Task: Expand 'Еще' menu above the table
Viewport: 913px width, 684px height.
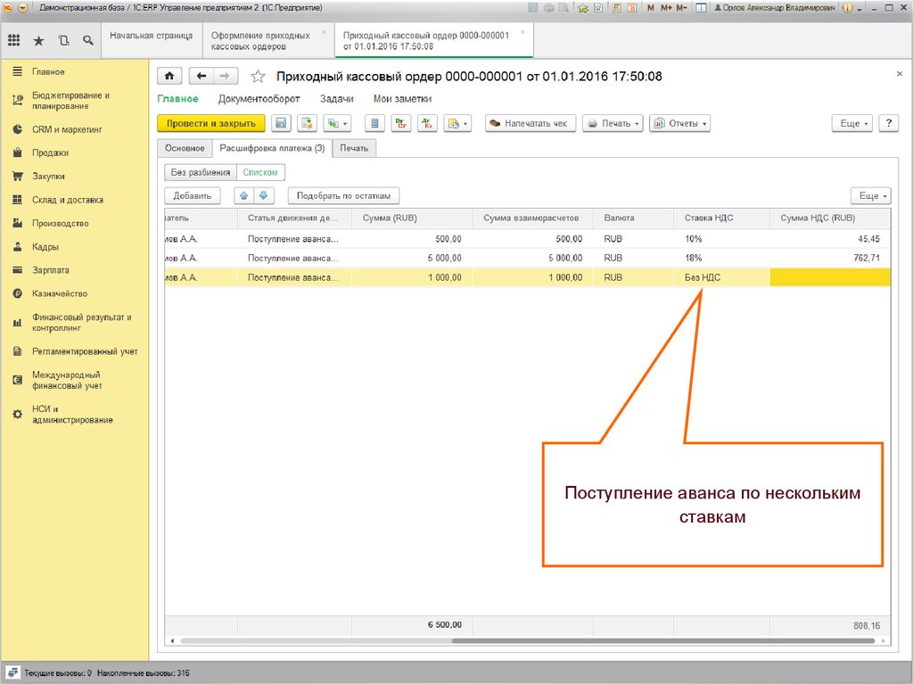Action: tap(869, 195)
